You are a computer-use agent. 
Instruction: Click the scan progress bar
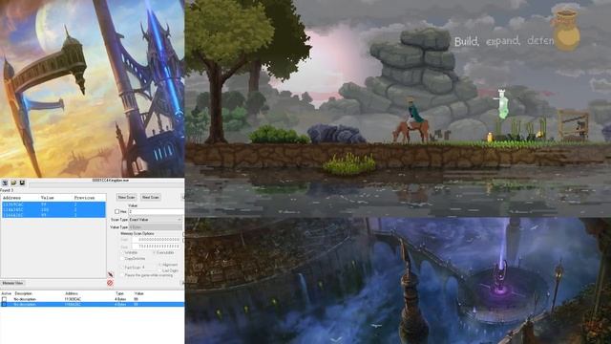pyautogui.click(x=106, y=184)
